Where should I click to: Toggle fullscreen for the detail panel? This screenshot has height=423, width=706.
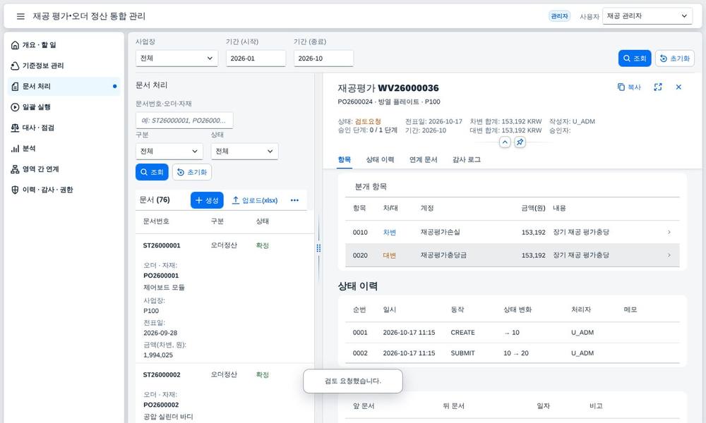pos(658,87)
